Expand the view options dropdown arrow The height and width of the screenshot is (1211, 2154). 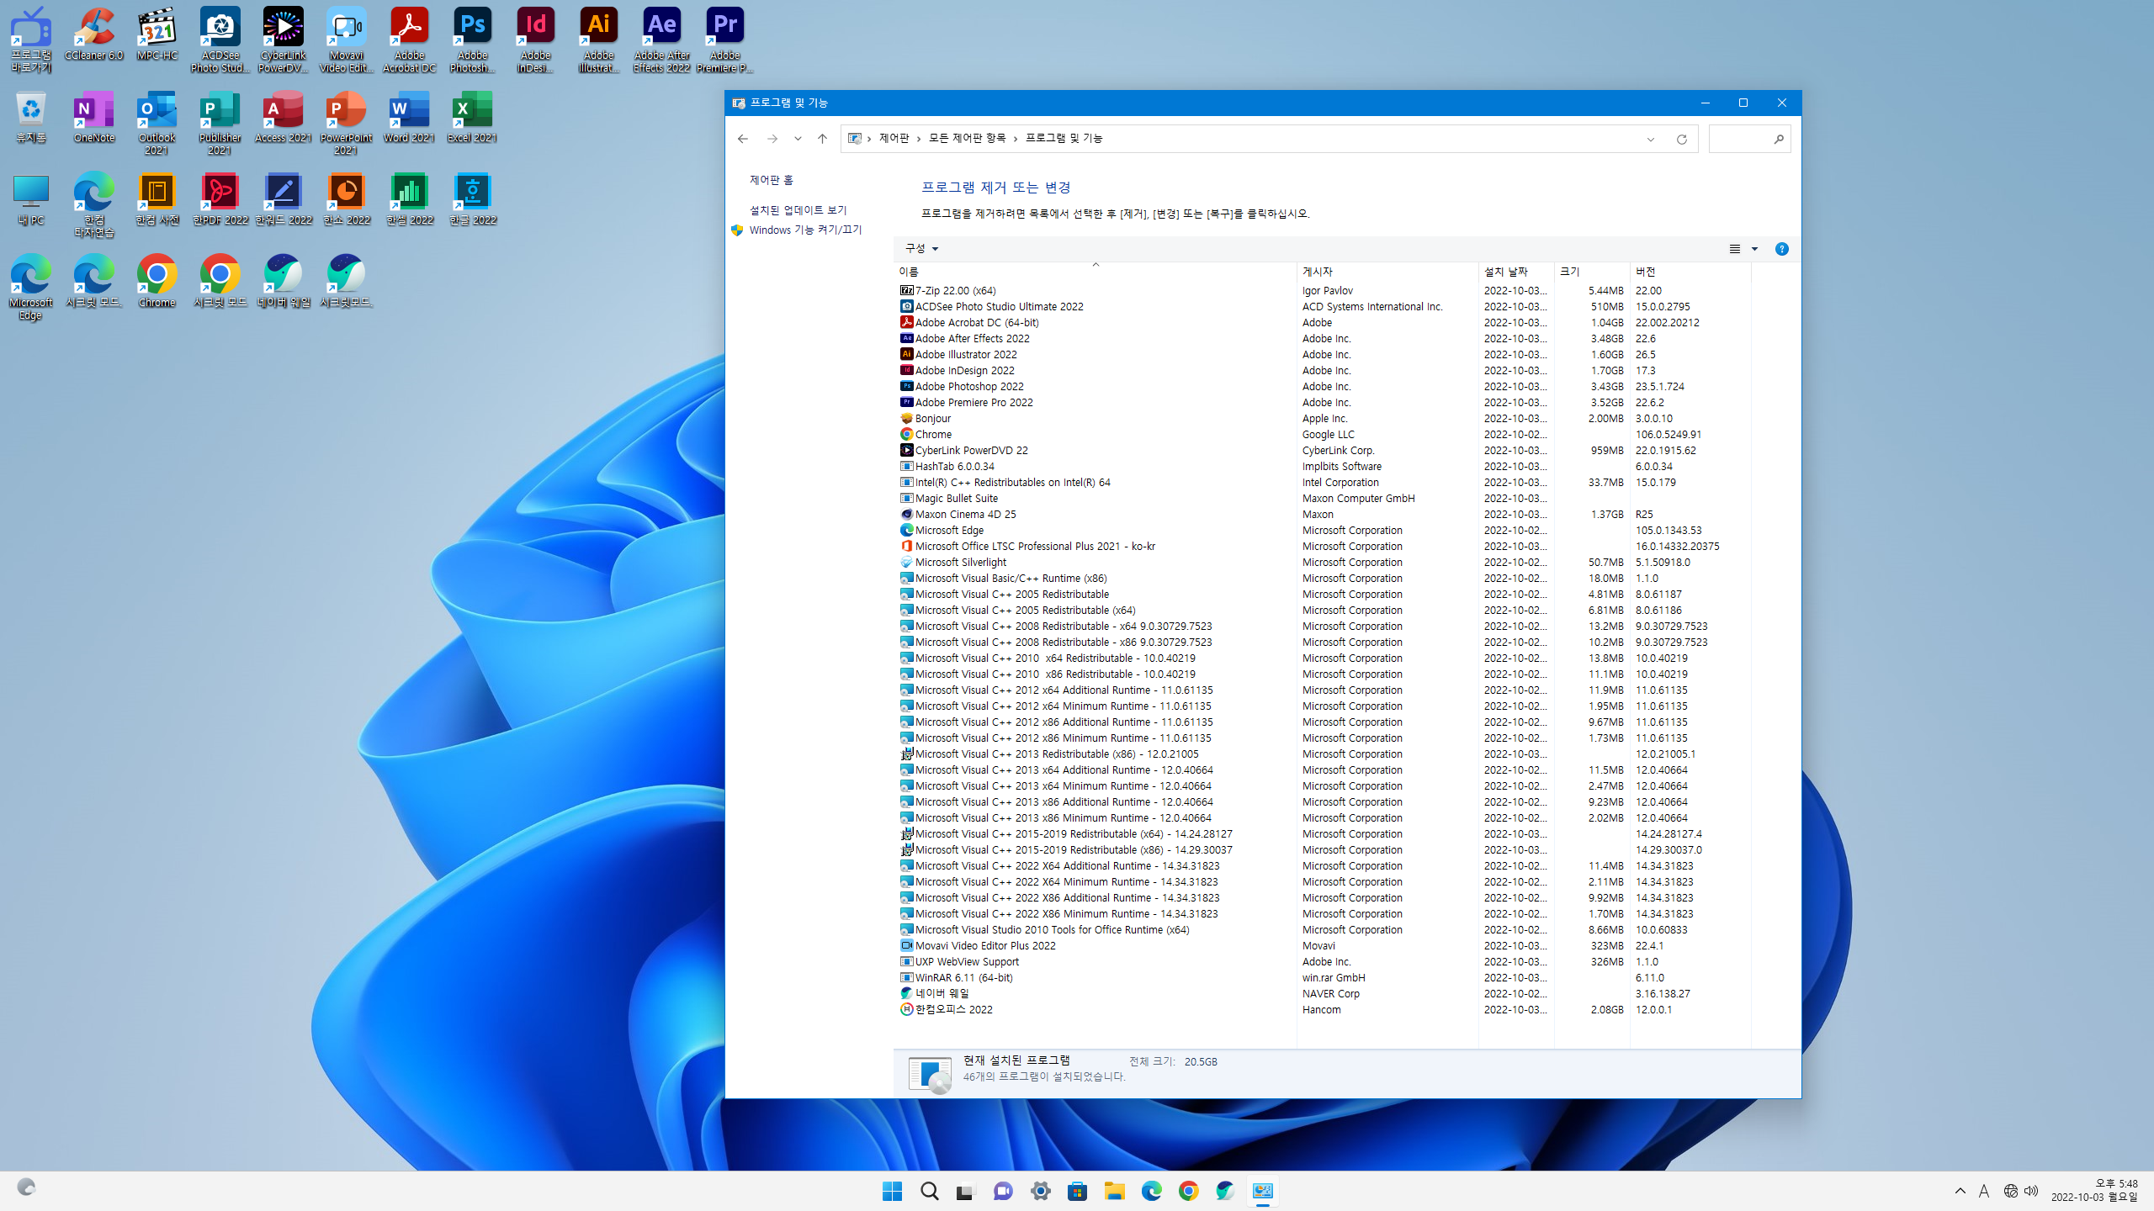pos(1754,249)
